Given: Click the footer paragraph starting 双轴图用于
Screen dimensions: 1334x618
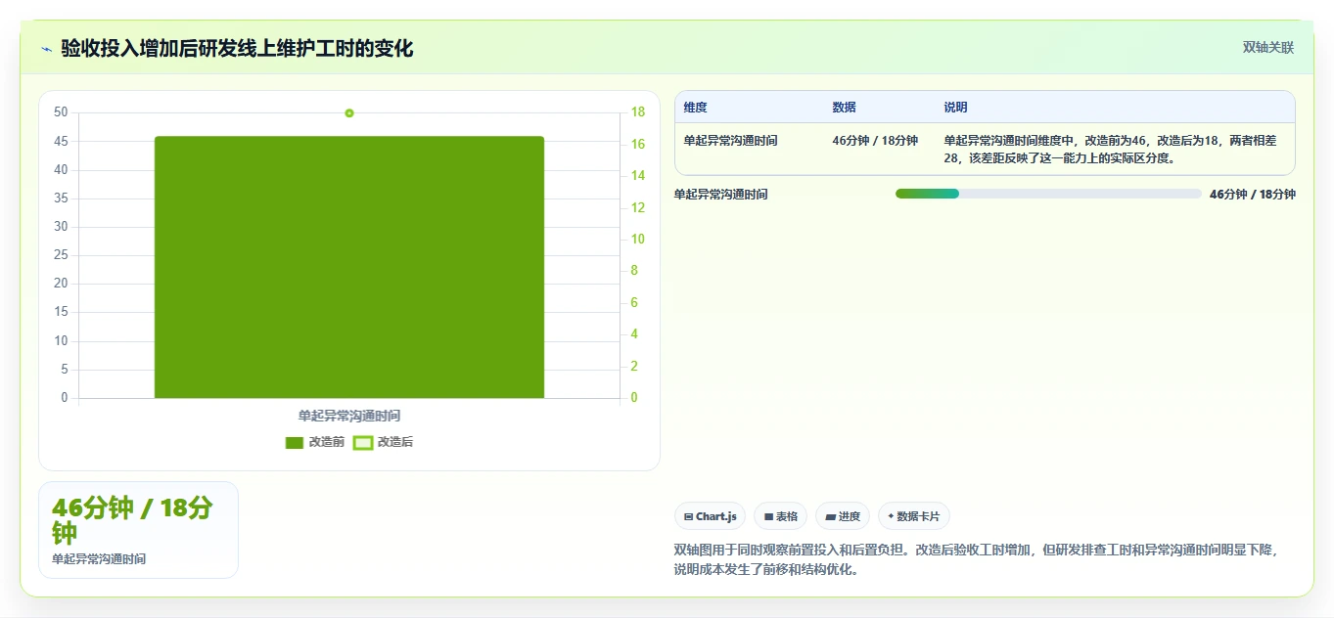Looking at the screenshot, I should coord(977,559).
